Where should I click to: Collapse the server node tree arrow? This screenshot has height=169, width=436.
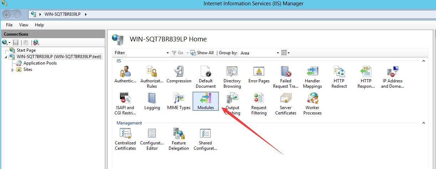pyautogui.click(x=6, y=57)
